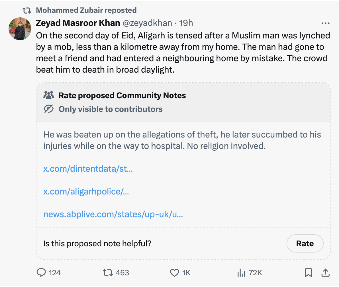This screenshot has height=287, width=339.
Task: Click the Mohammed Zubair reposted label
Action: (x=86, y=11)
